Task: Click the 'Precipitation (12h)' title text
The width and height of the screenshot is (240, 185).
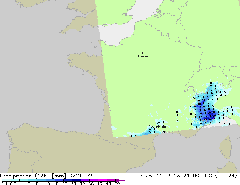Action: coord(25,176)
